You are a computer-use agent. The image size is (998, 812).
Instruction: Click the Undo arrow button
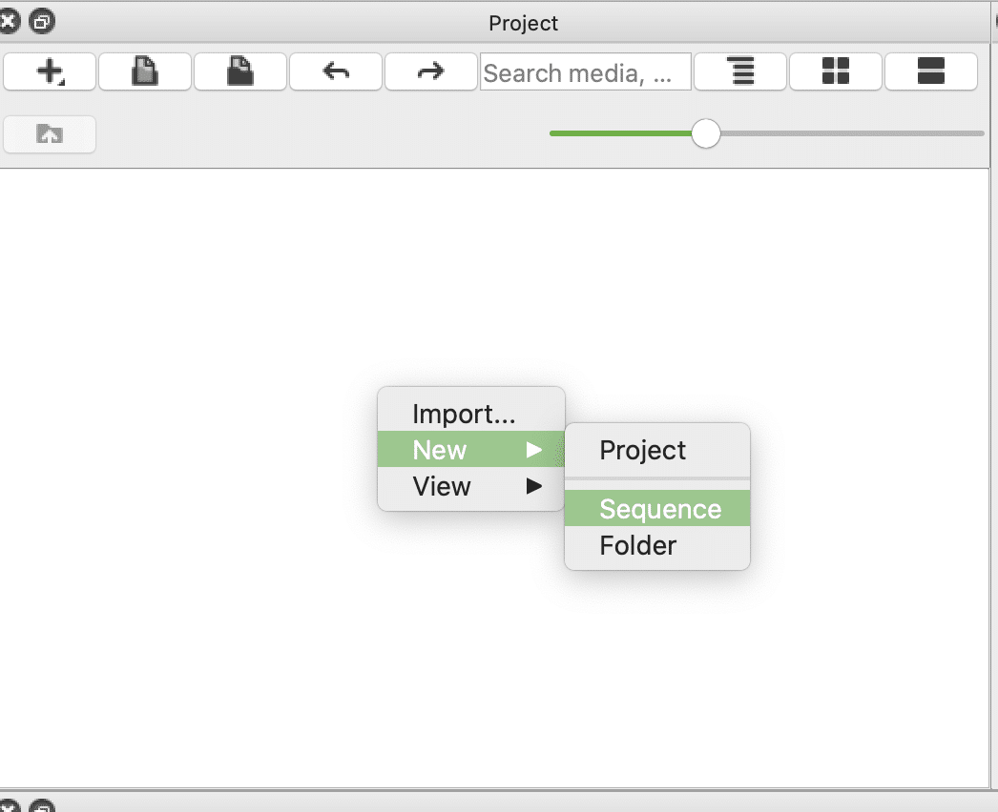click(x=336, y=71)
